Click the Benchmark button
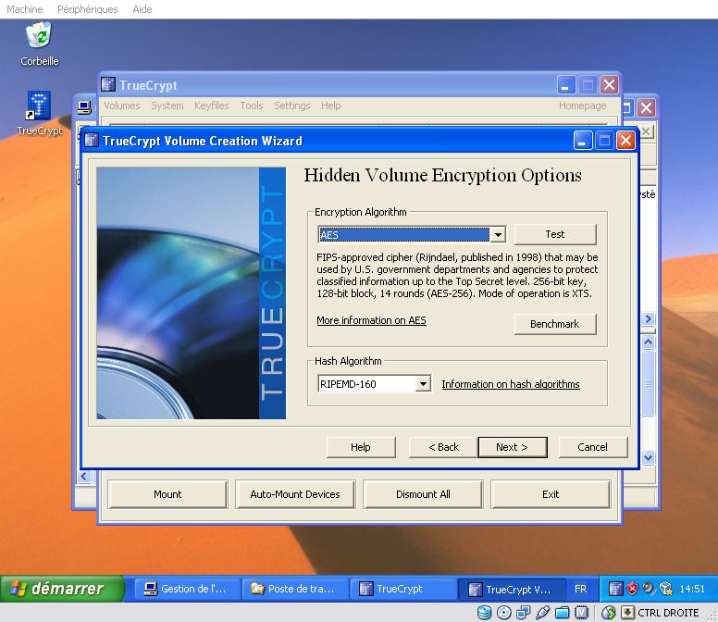The width and height of the screenshot is (718, 622). 555,324
